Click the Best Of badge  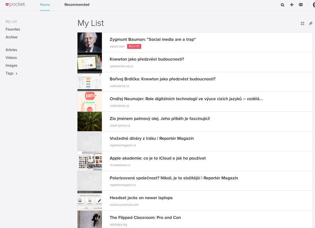coord(134,46)
